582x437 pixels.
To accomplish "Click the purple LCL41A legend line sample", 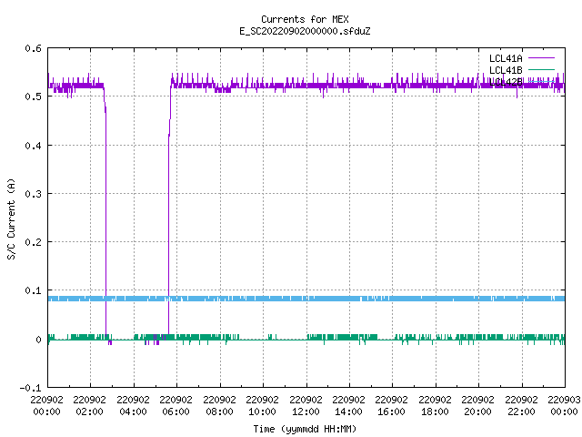I will (x=541, y=58).
